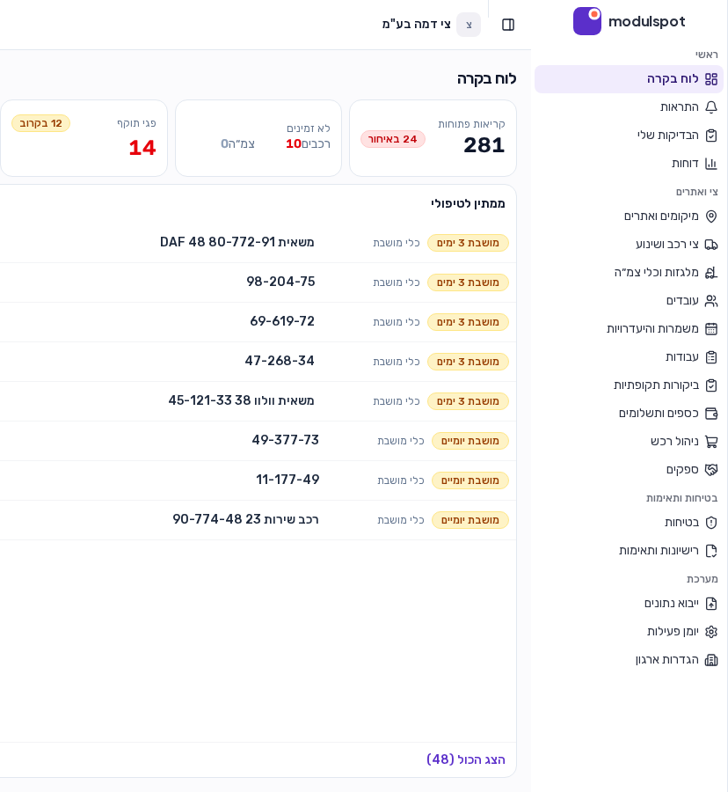Screen dimensions: 728x792
Task: Open organization switcher צי דמה בע"מ
Action: point(431,25)
